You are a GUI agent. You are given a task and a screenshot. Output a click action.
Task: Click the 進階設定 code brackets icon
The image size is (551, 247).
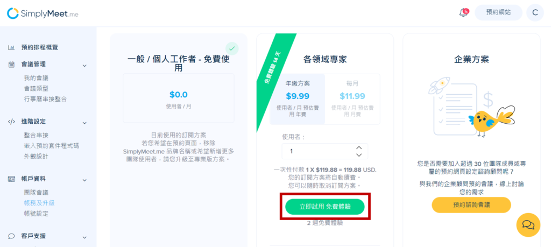[x=11, y=122]
